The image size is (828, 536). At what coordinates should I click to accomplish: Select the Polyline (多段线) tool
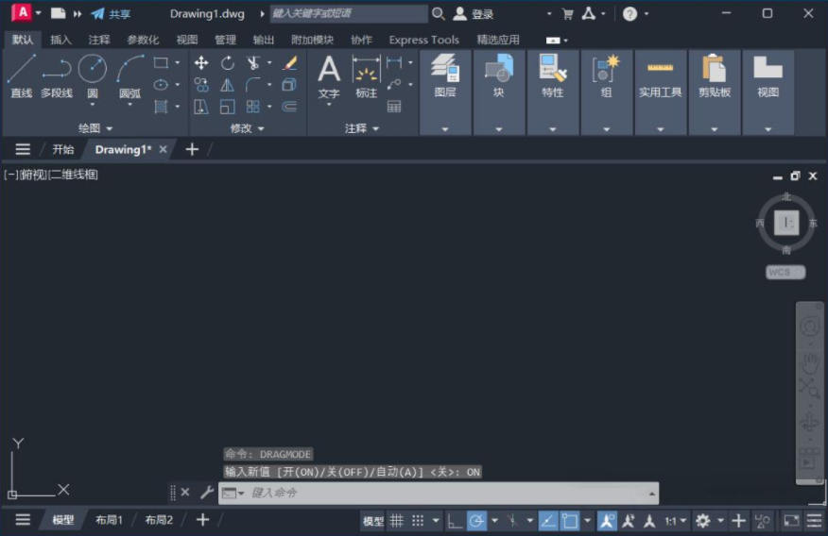pyautogui.click(x=57, y=76)
